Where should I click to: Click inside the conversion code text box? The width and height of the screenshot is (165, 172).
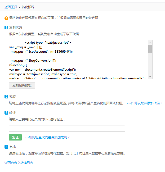pos(78,60)
